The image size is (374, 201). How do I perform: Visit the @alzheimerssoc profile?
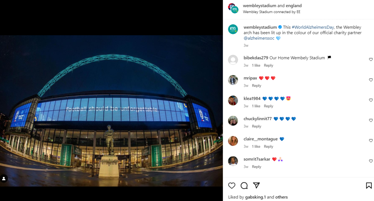point(259,38)
